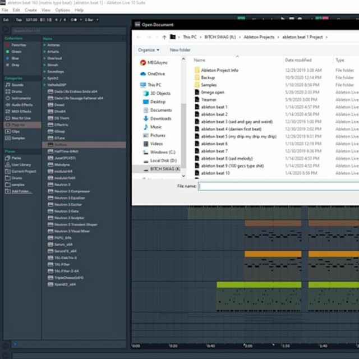The height and width of the screenshot is (359, 359).
Task: Open Current Project under Places
Action: 24,171
